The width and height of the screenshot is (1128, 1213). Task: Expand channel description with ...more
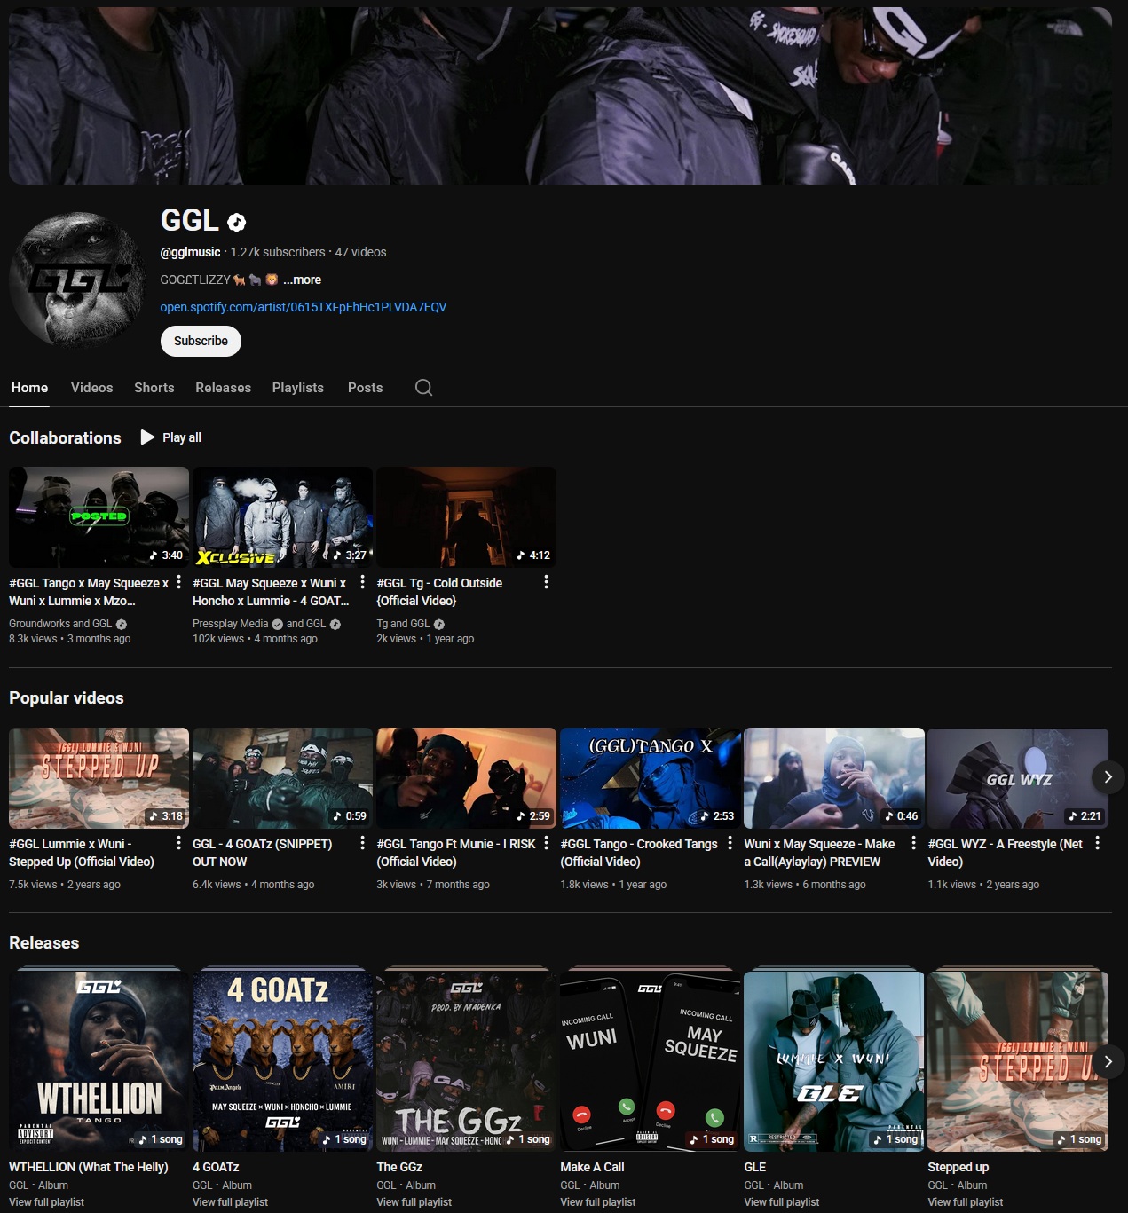tap(302, 280)
